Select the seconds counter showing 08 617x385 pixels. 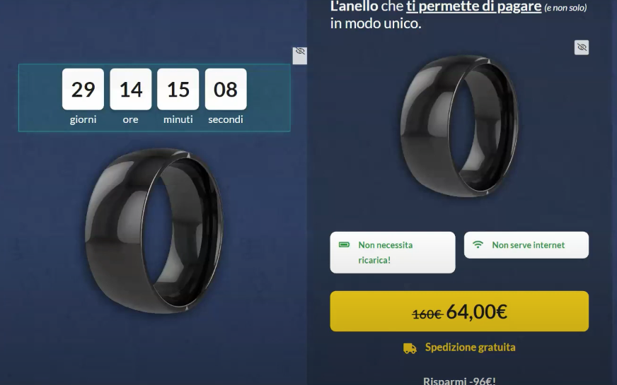point(226,89)
